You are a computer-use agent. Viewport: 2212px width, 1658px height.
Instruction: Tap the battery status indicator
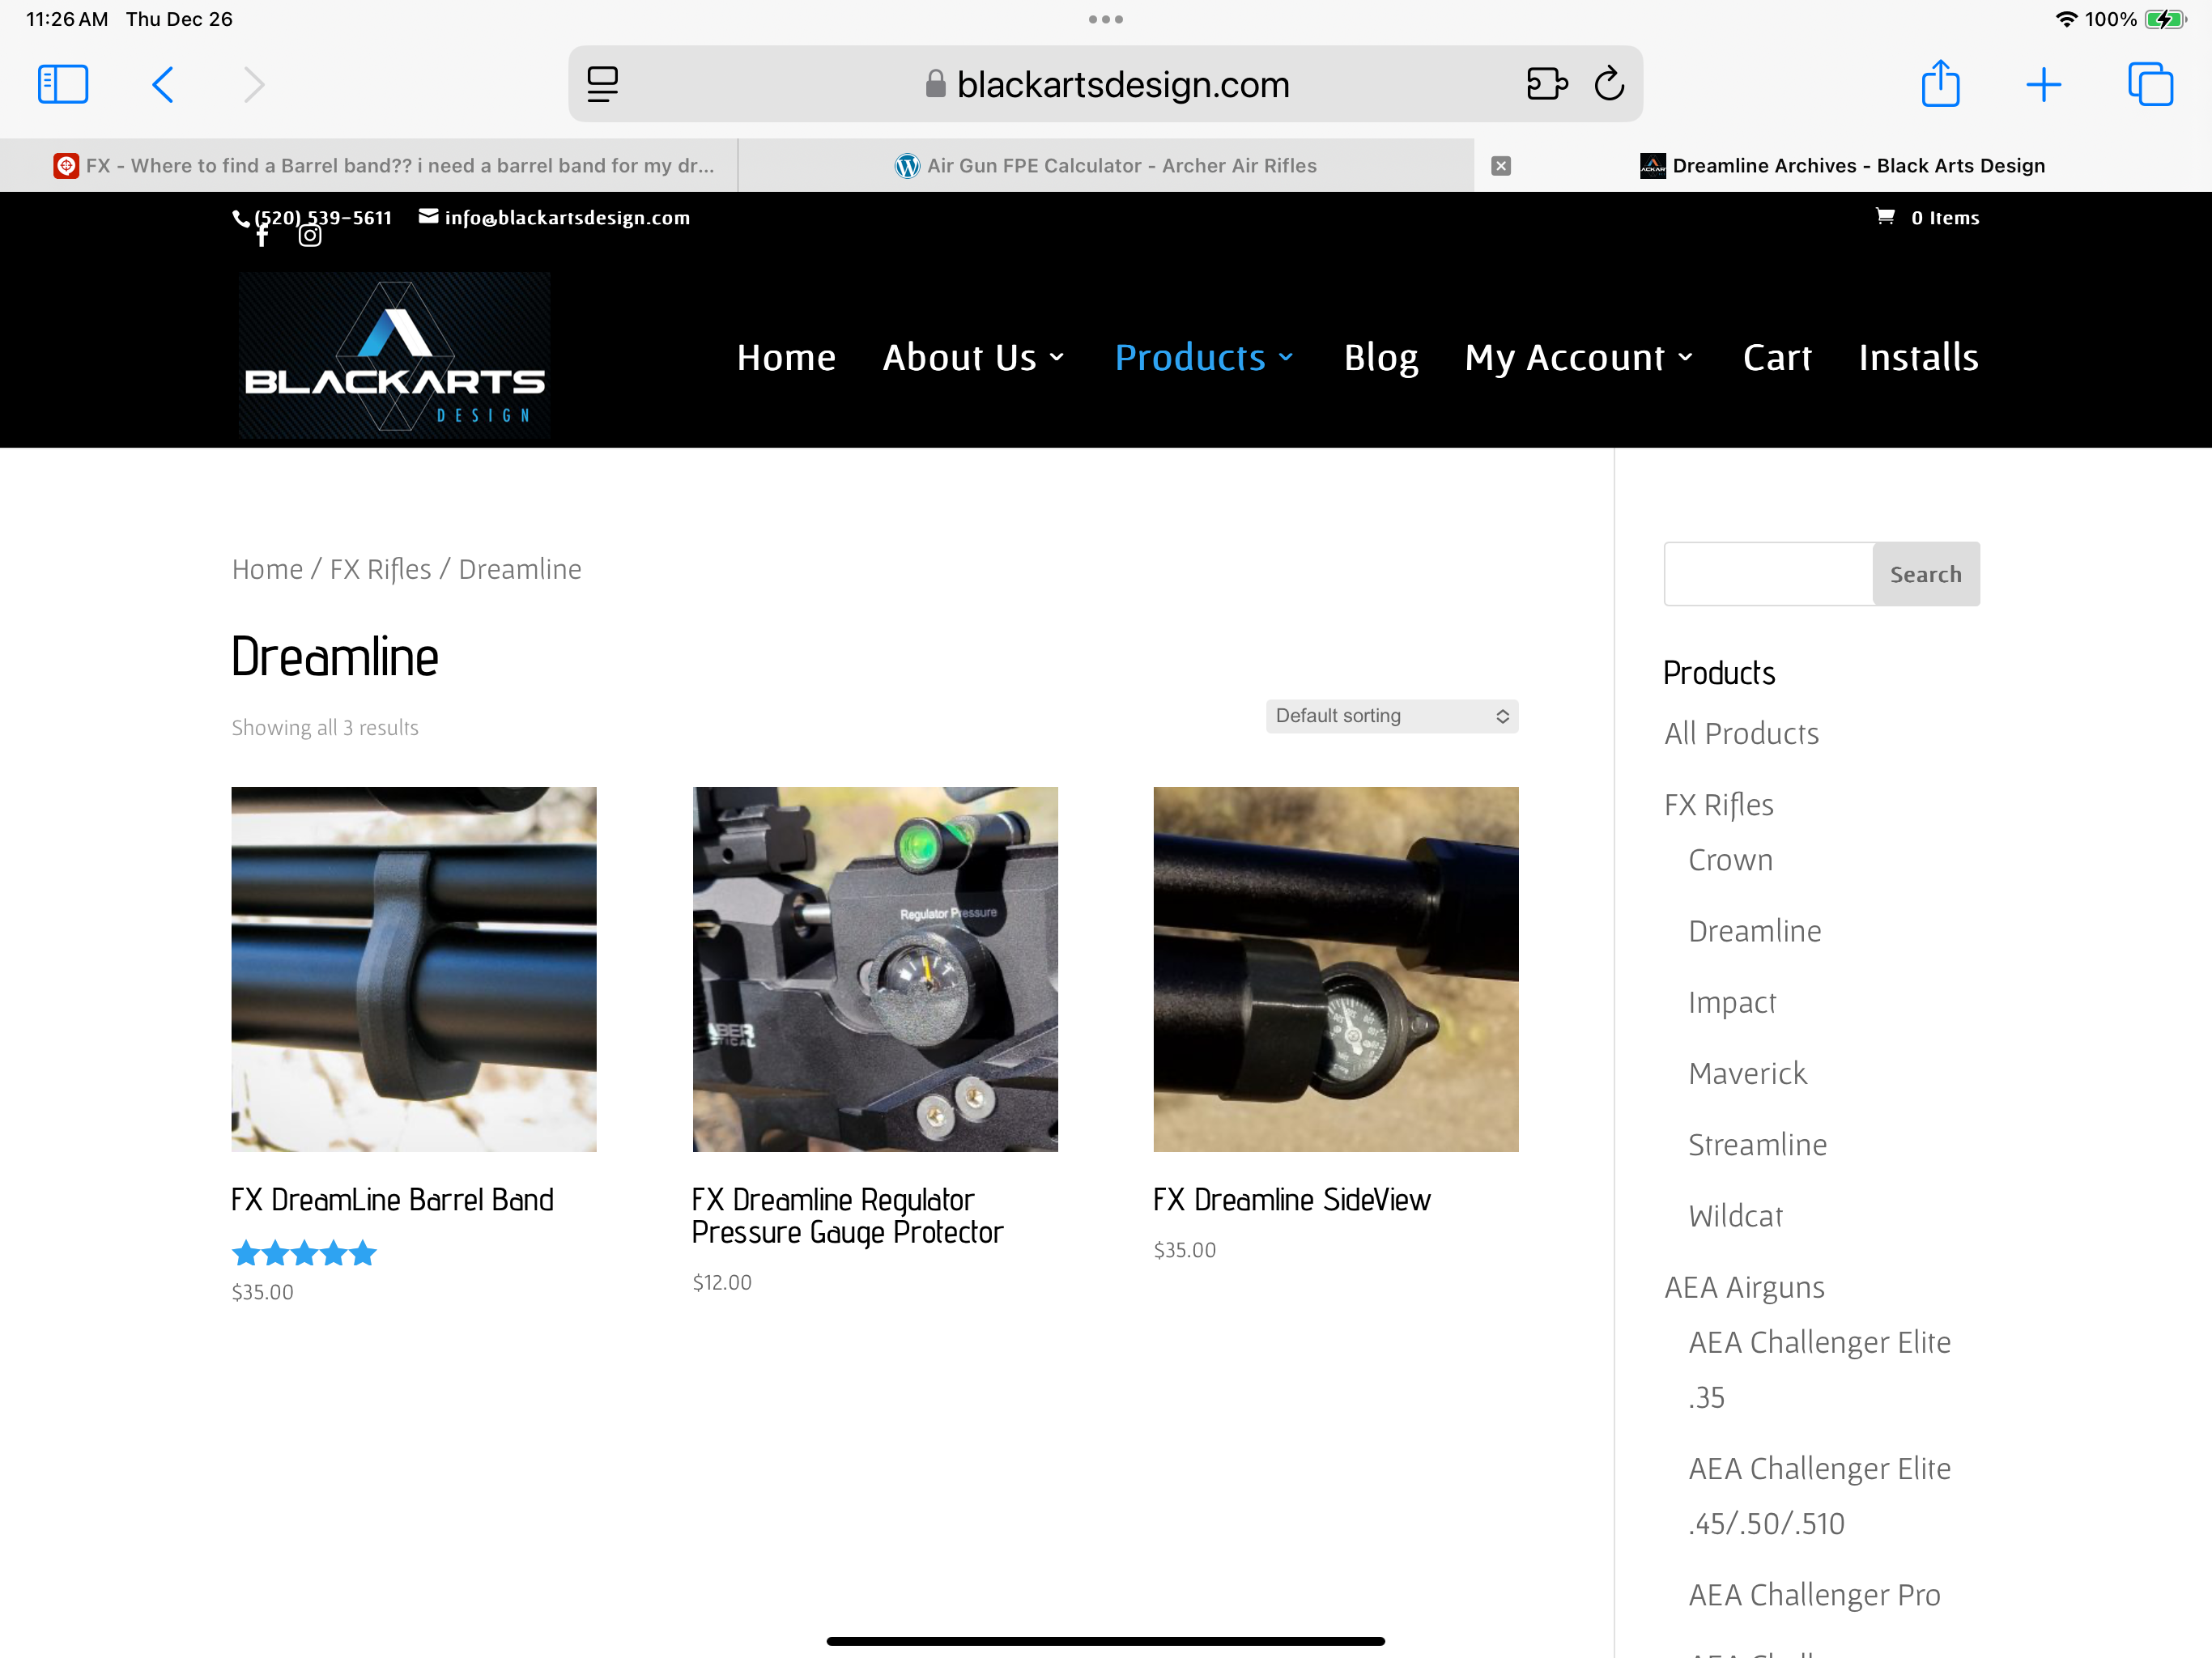coord(2164,19)
